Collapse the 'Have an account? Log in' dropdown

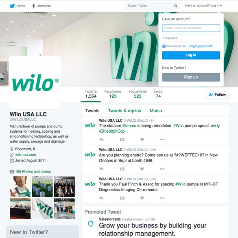click(x=203, y=6)
